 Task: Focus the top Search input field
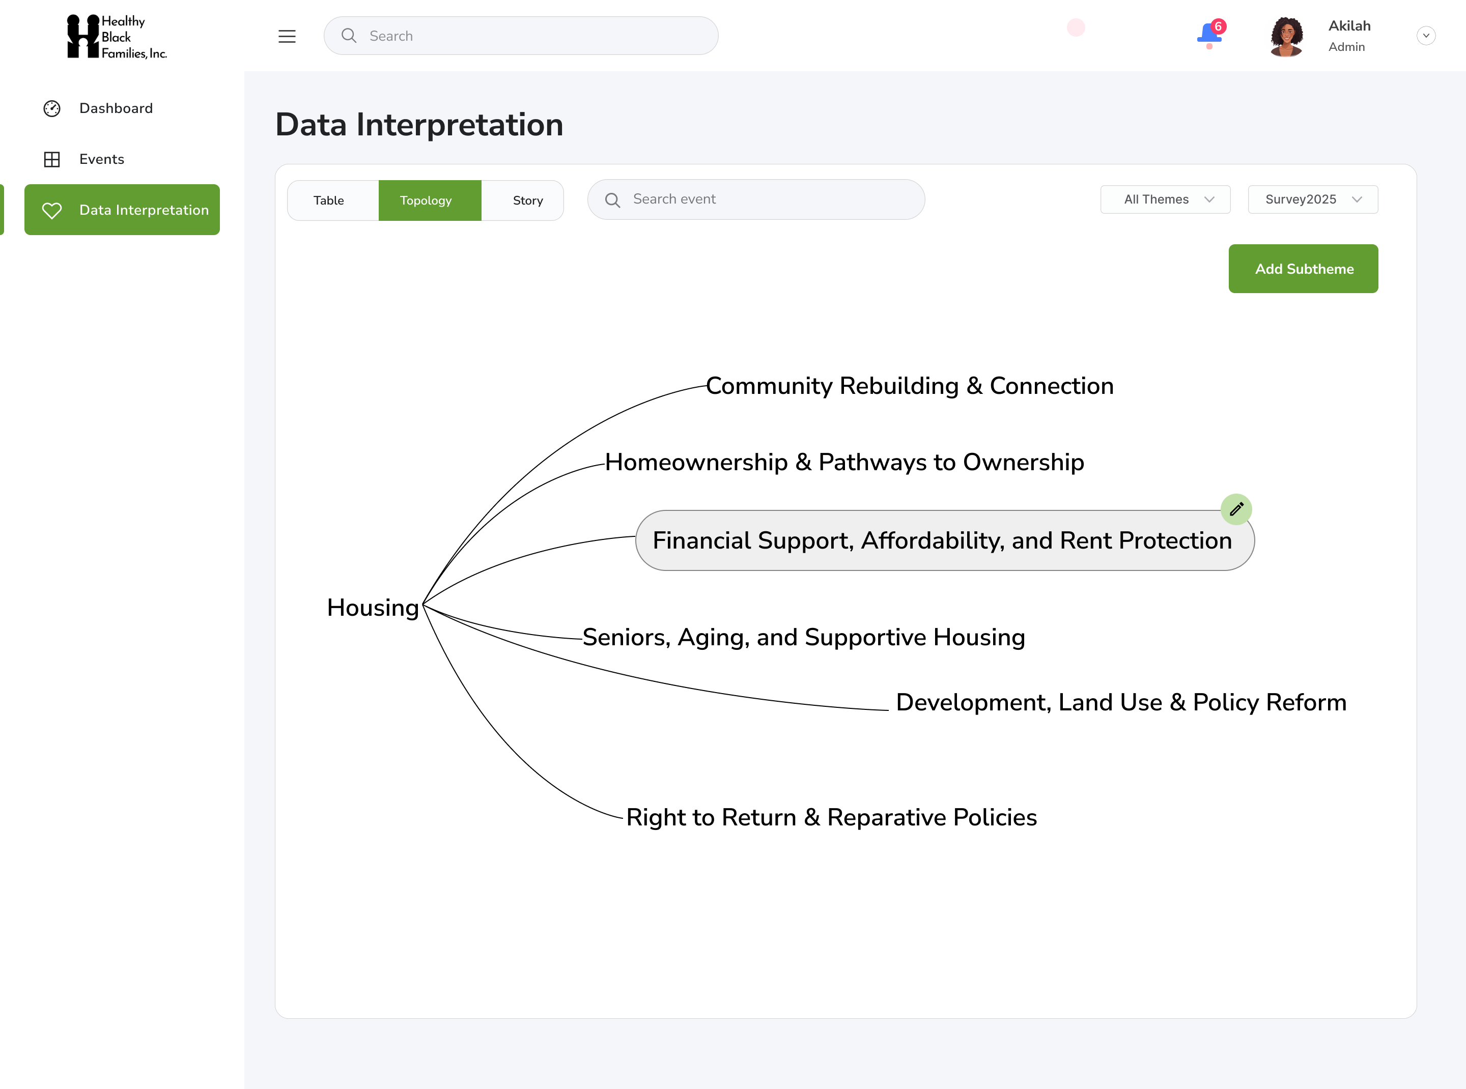[521, 36]
